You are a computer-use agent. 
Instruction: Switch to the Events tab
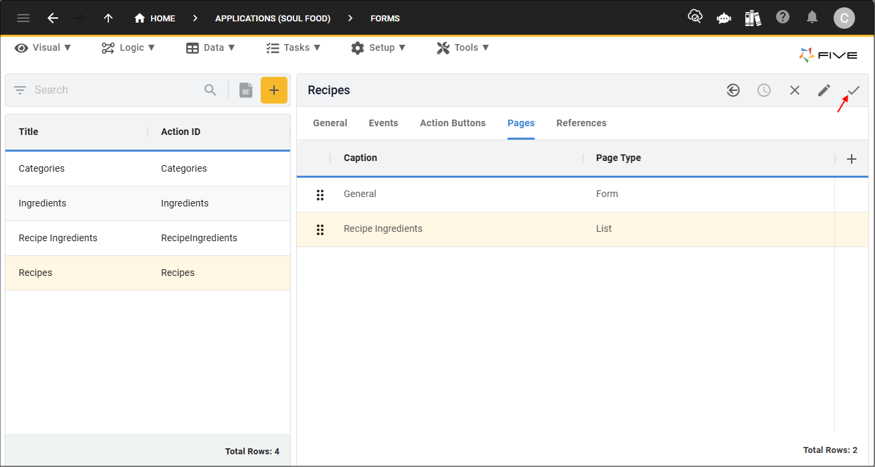point(384,123)
